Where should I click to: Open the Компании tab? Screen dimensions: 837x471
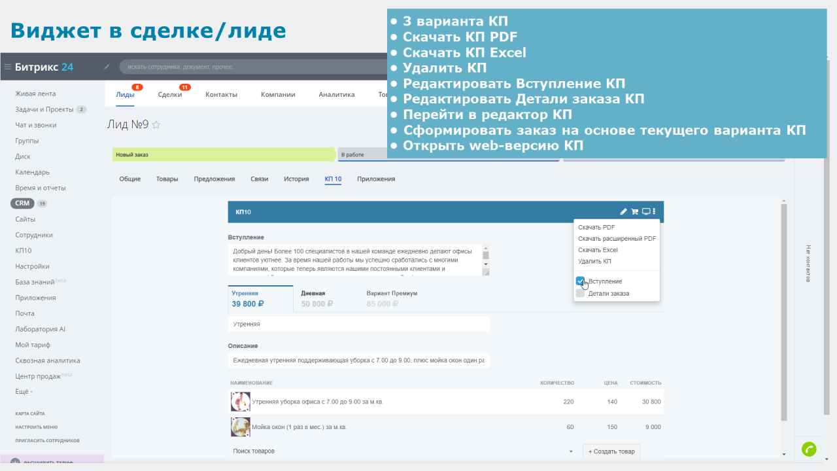pyautogui.click(x=278, y=94)
